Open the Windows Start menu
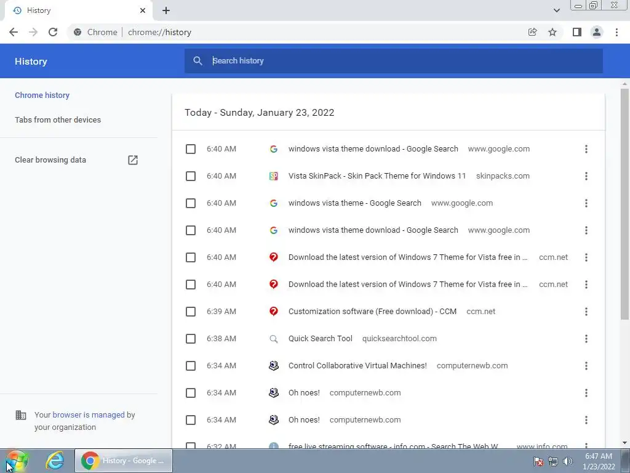Image resolution: width=630 pixels, height=473 pixels. click(x=16, y=461)
